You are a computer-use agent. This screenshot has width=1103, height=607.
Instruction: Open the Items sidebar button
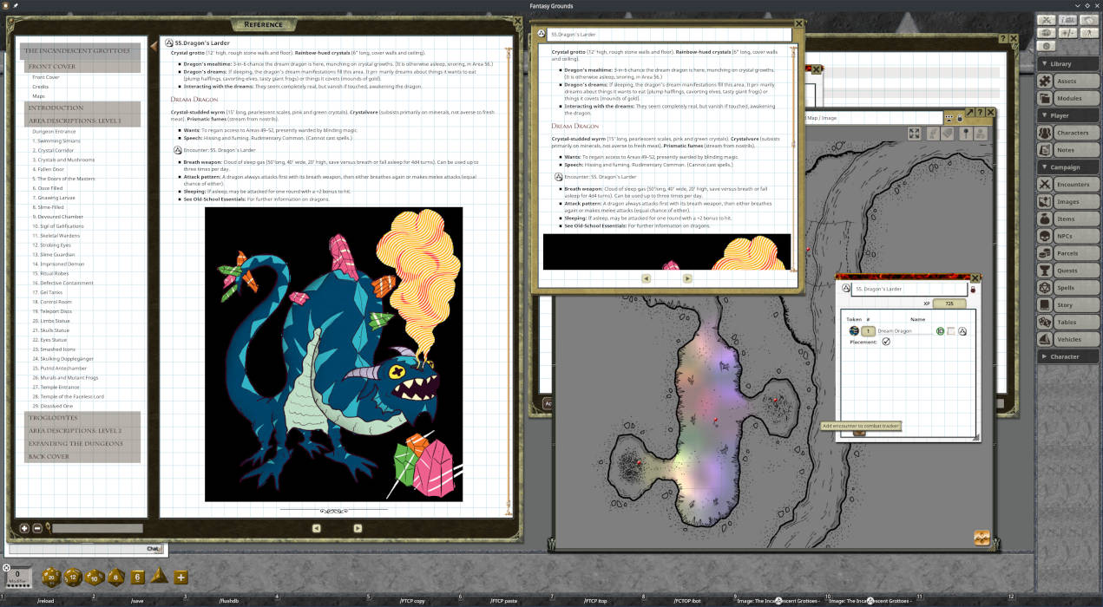click(1067, 219)
